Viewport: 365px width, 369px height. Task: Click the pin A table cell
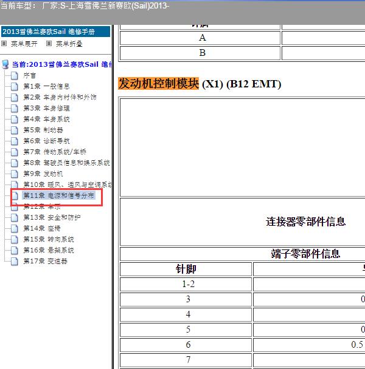tap(200, 38)
